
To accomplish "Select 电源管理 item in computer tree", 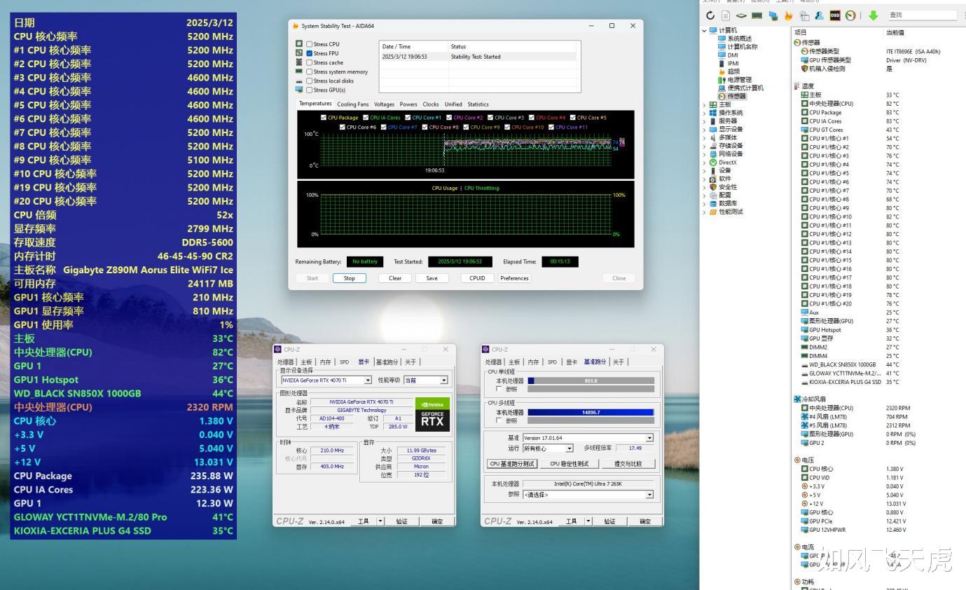I will click(740, 80).
